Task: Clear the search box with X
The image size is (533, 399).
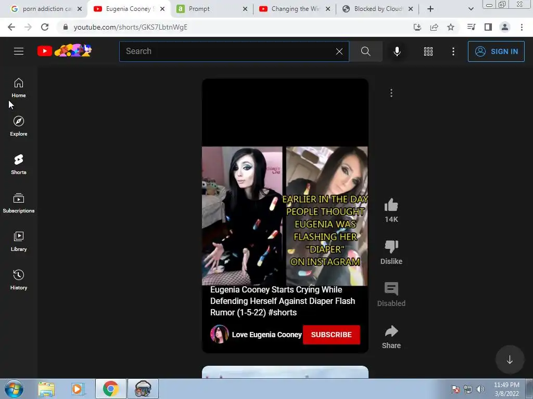Action: 339,51
